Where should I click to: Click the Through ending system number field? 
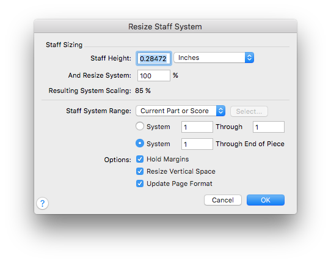[x=269, y=127]
